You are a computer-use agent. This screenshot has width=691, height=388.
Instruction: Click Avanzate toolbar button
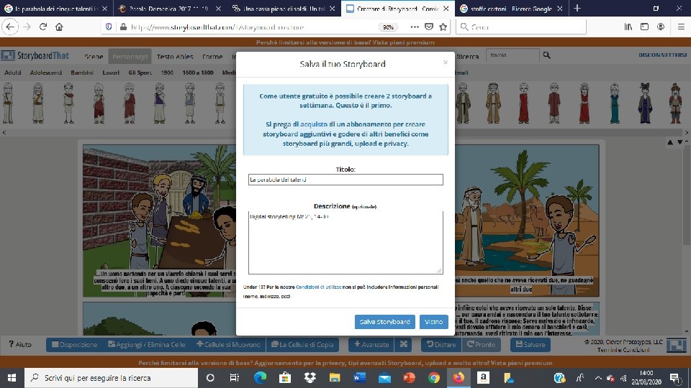pos(371,344)
